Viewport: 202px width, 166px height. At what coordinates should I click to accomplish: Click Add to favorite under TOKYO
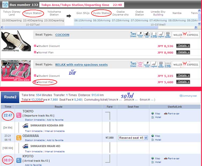click(55, 120)
